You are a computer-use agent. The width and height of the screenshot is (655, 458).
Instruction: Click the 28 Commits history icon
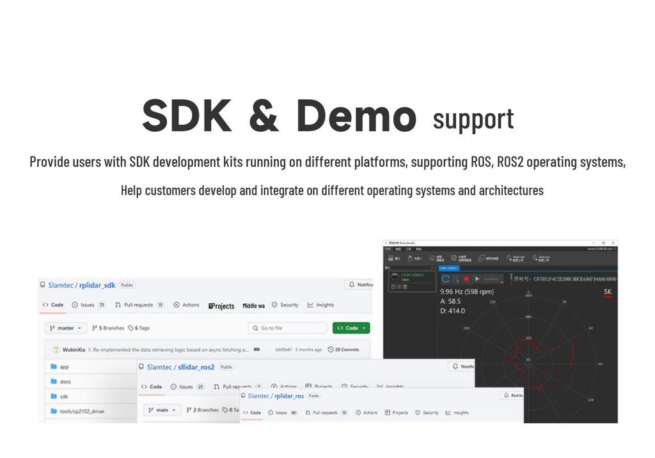331,349
